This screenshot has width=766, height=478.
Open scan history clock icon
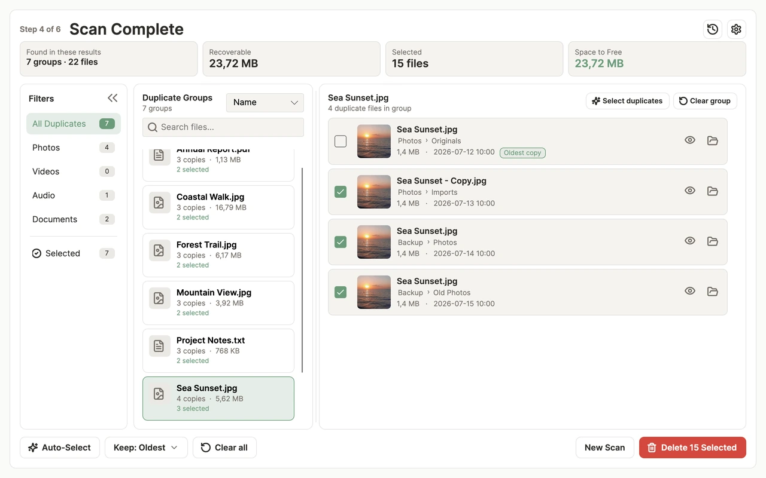pyautogui.click(x=712, y=29)
